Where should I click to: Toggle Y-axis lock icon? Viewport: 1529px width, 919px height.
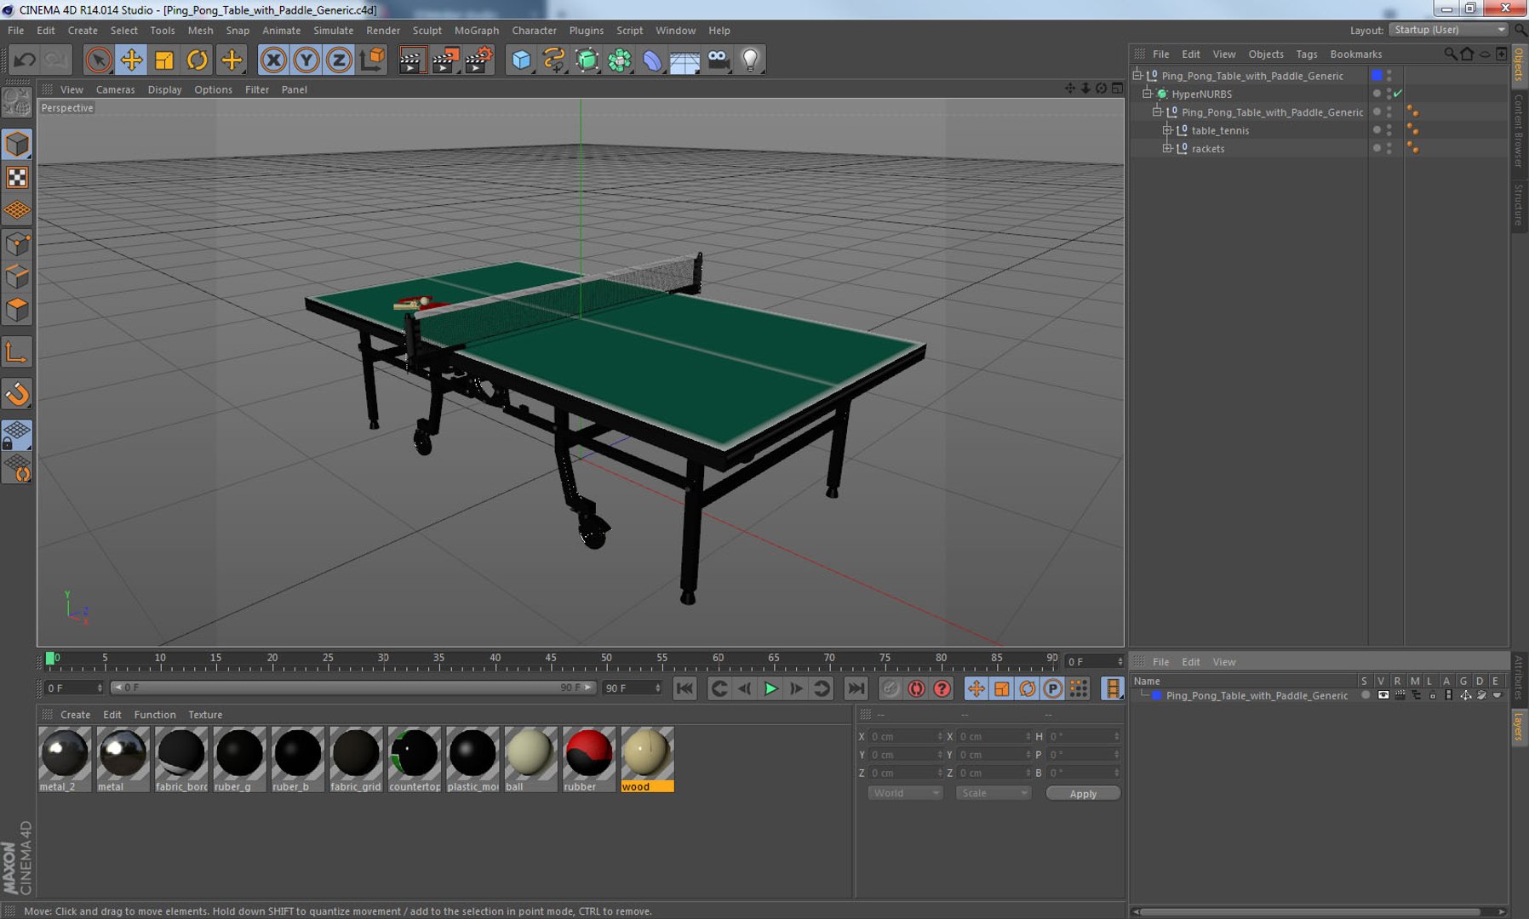[306, 60]
